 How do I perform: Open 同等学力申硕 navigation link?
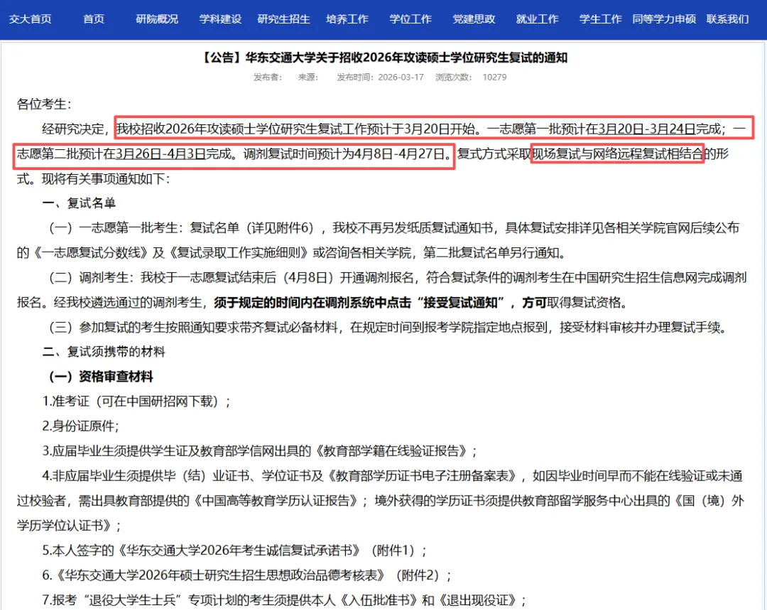coord(664,19)
